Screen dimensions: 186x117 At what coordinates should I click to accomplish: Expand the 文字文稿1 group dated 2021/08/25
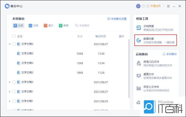(x=10, y=101)
